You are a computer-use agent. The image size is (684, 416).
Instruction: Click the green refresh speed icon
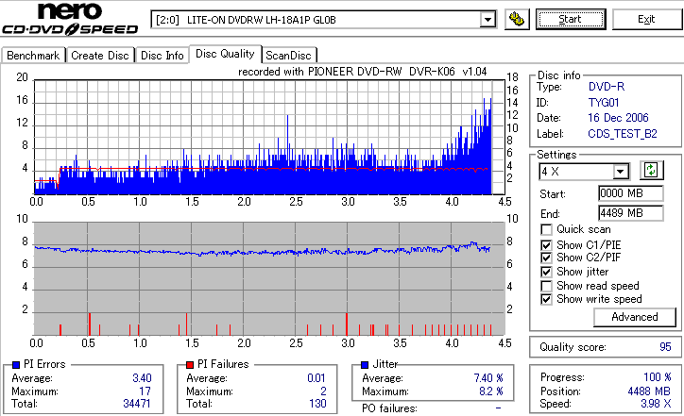click(x=651, y=171)
